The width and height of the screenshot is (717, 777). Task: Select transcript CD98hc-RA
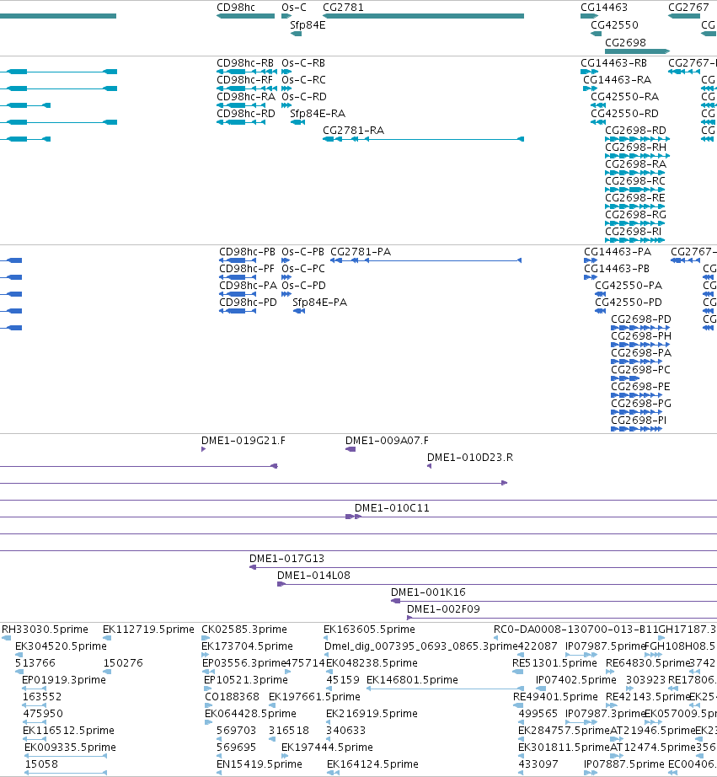pos(246,97)
